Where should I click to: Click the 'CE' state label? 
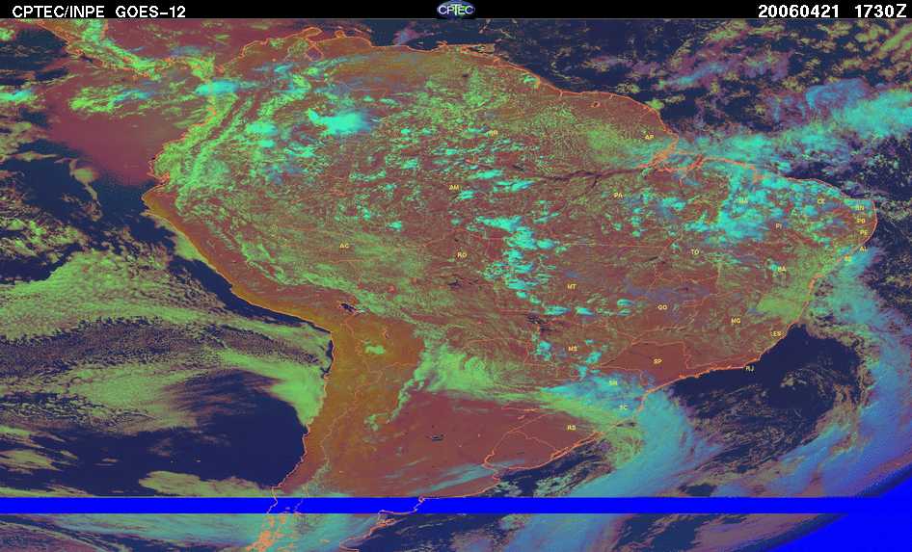coord(821,201)
